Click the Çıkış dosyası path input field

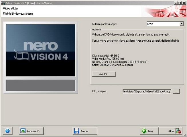pos(147,91)
